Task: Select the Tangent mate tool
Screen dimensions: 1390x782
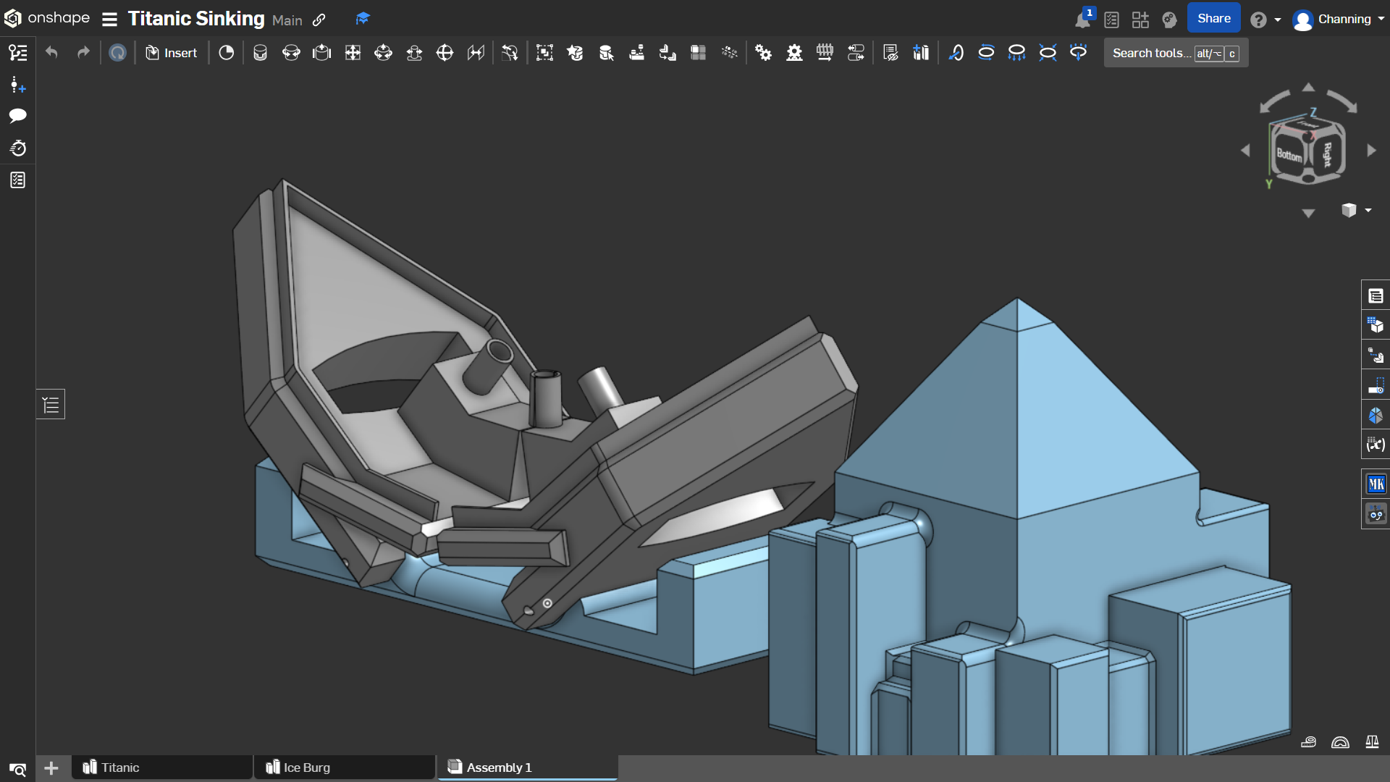Action: (x=510, y=53)
